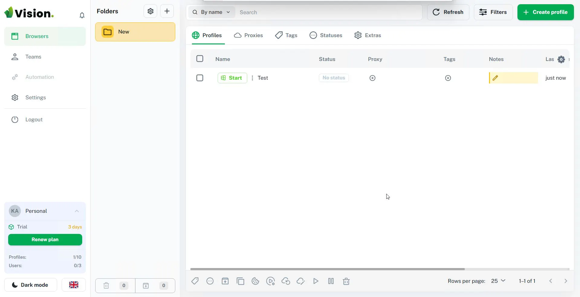
Task: Switch to the Statuses tab
Action: 326,35
